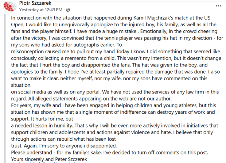The height and width of the screenshot is (163, 226).
Task: Open the three-dots post options menu
Action: (x=218, y=6)
